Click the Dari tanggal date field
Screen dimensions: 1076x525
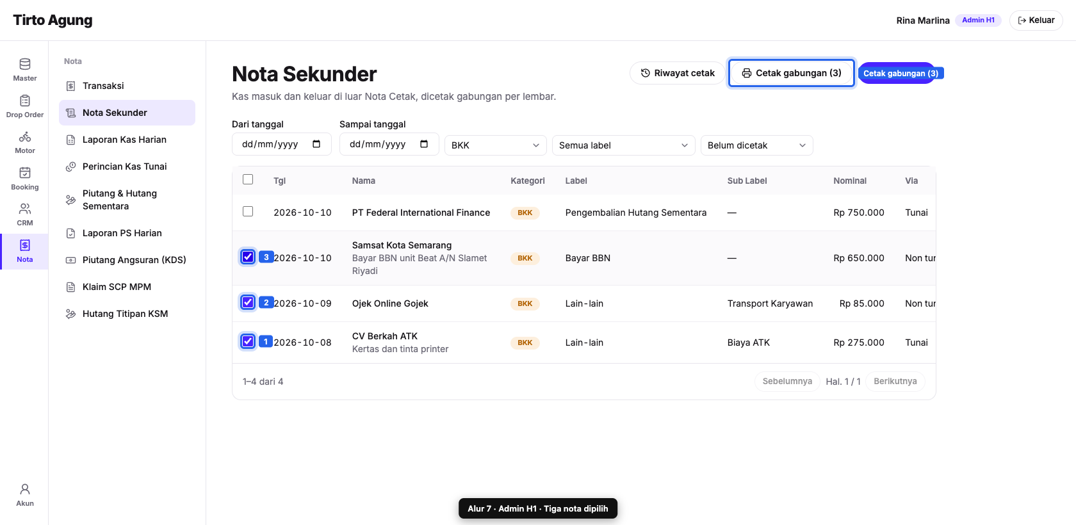pos(282,144)
